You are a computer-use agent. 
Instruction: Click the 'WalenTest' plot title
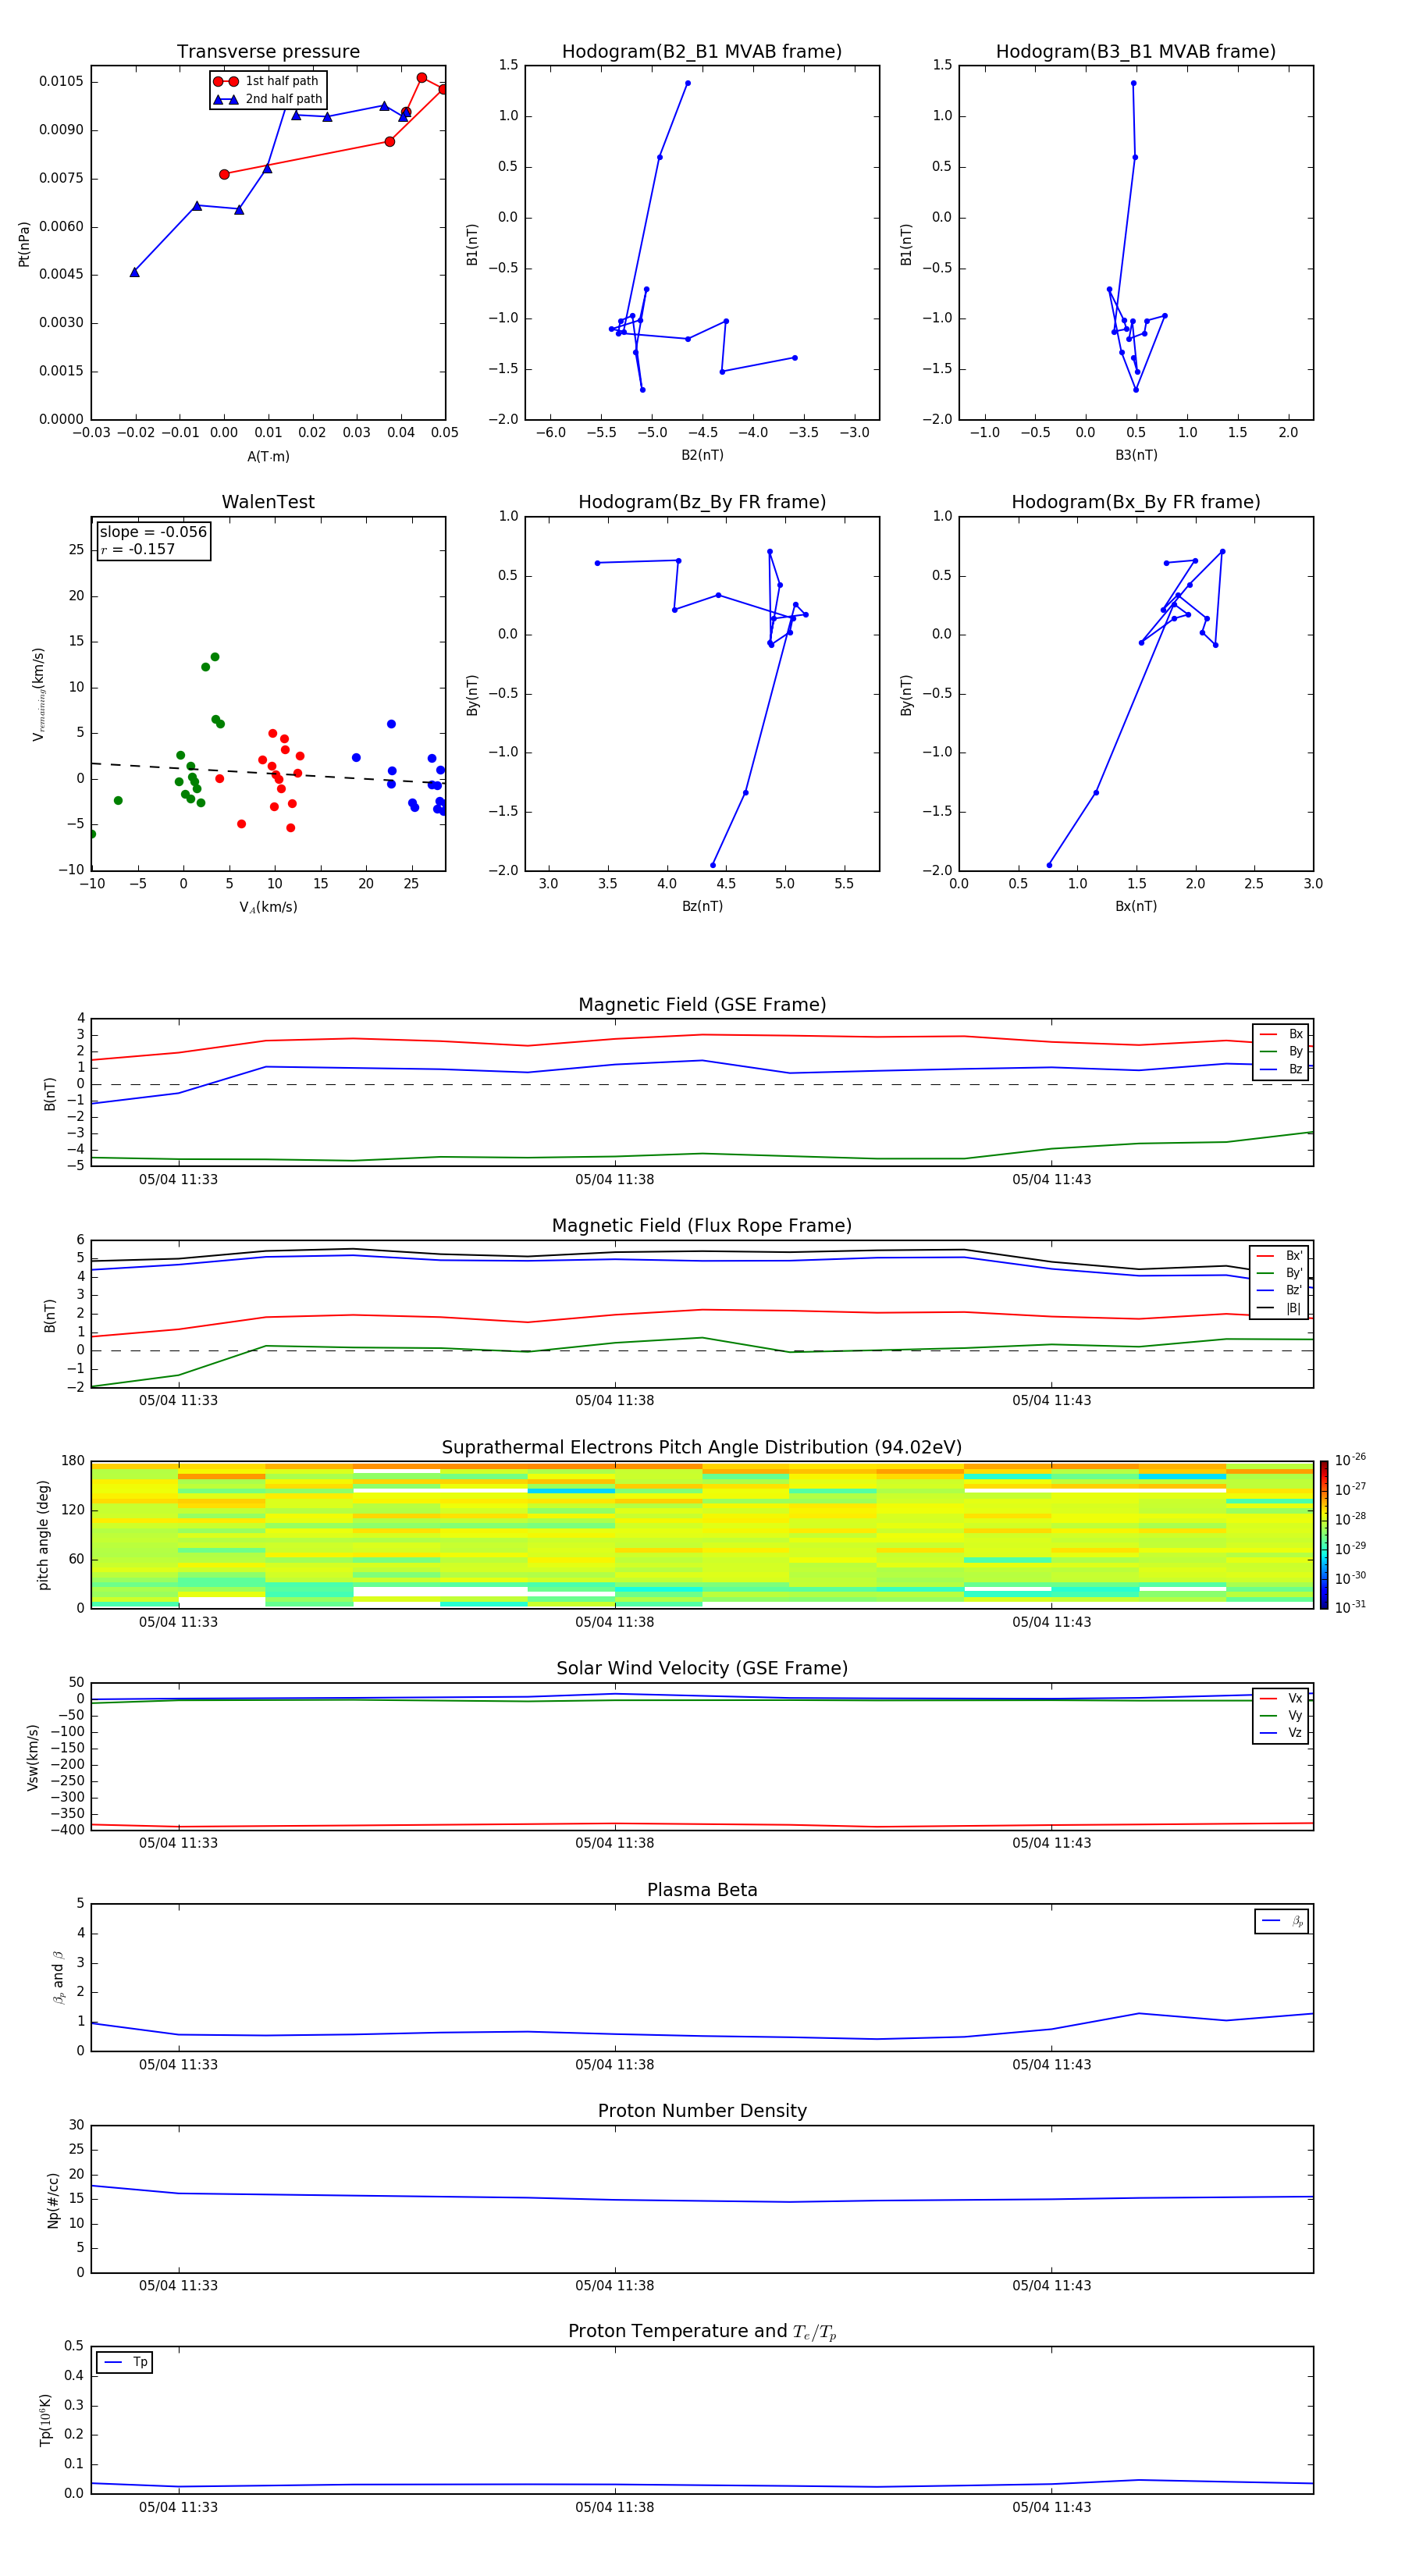(x=268, y=502)
